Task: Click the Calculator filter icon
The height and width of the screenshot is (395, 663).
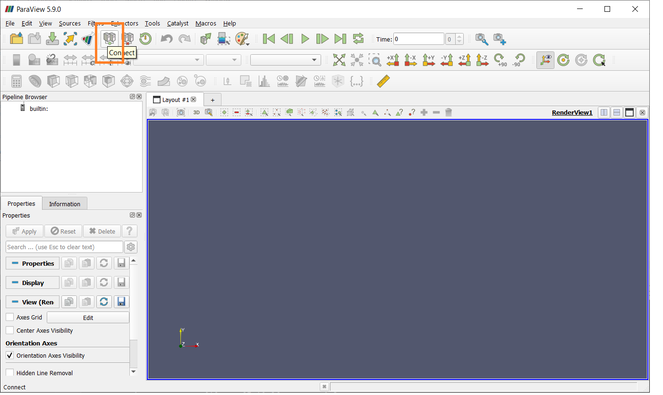Action: [x=17, y=81]
